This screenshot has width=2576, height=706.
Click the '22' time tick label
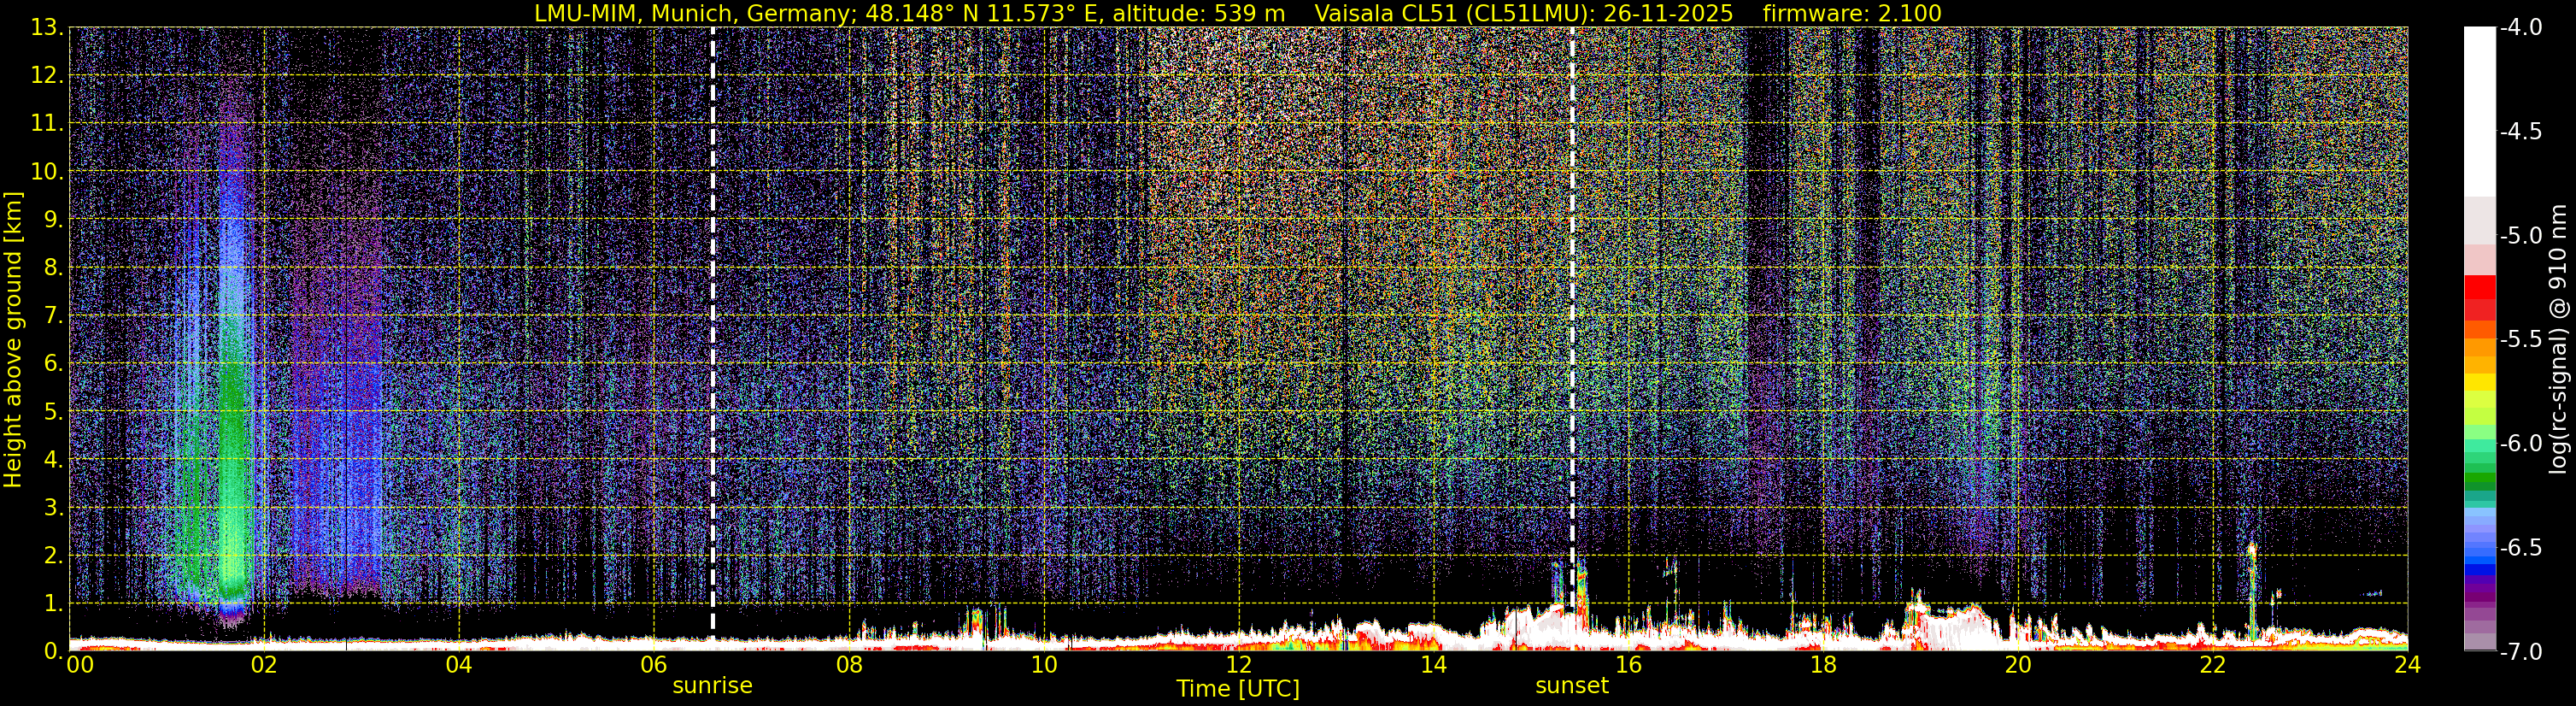(x=2213, y=664)
